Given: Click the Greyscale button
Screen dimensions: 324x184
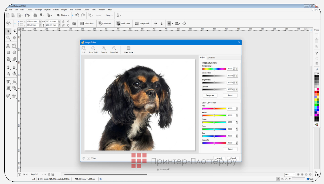Looking at the screenshot, I should (210, 96).
